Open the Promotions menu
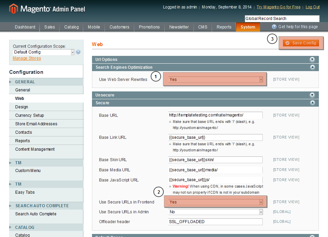The width and height of the screenshot is (328, 237). 149,27
